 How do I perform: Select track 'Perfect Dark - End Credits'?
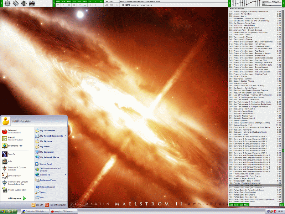pos(255,195)
